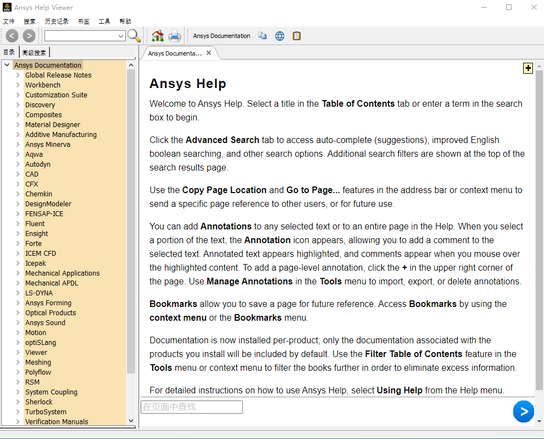Click the magnifying glass search icon
Viewport: 544px width, 439px height.
point(134,36)
